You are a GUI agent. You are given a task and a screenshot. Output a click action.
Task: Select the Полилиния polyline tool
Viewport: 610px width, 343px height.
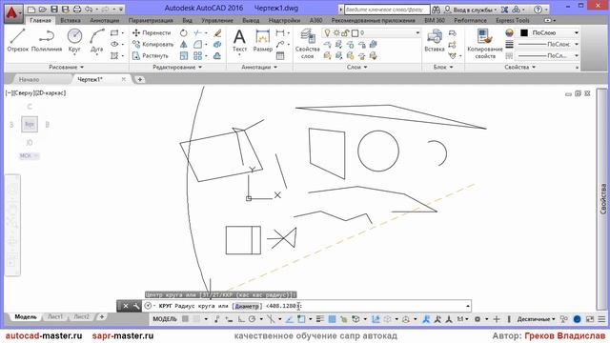click(x=47, y=40)
